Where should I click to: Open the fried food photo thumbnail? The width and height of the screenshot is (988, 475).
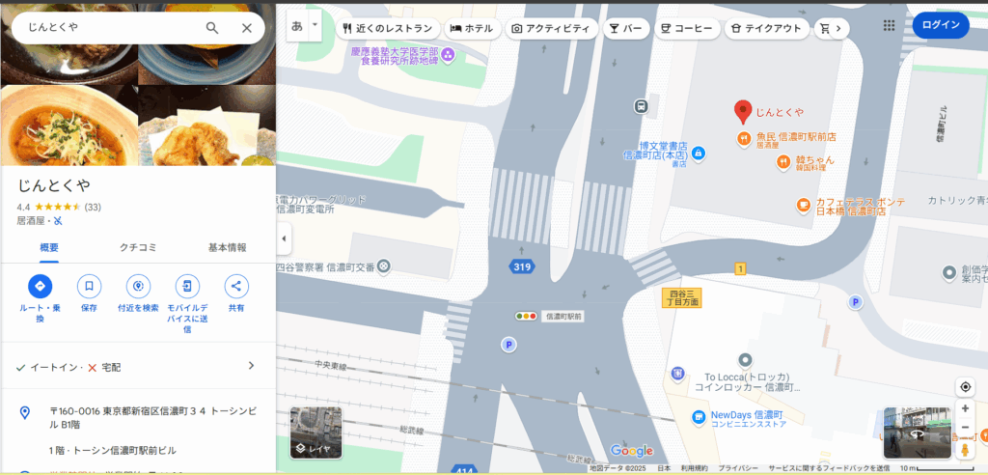[x=207, y=126]
